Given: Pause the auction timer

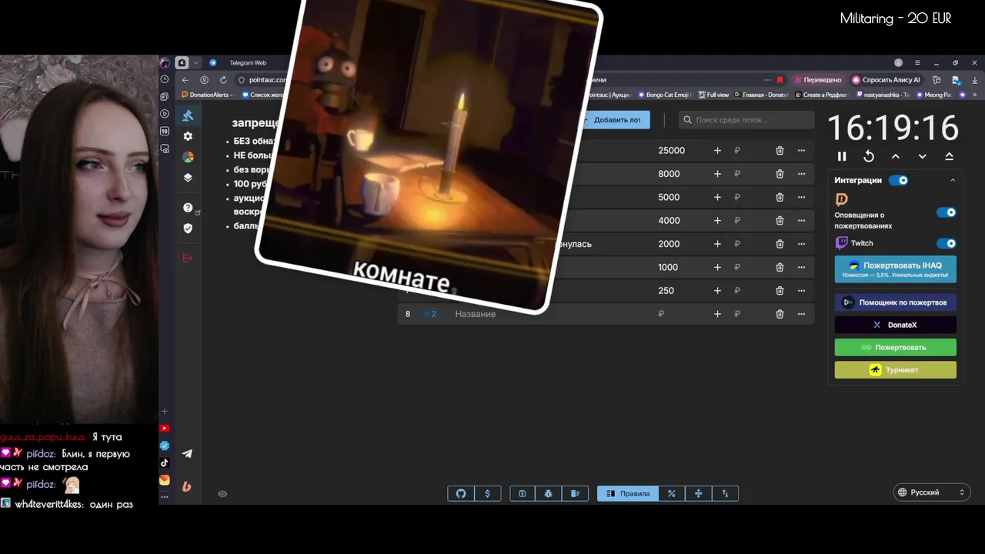Looking at the screenshot, I should click(842, 156).
